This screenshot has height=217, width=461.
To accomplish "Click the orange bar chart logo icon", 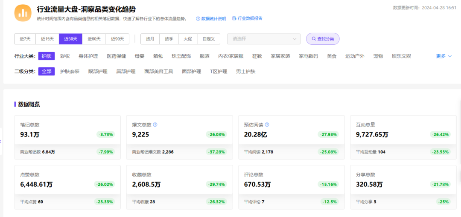I will pos(23,13).
